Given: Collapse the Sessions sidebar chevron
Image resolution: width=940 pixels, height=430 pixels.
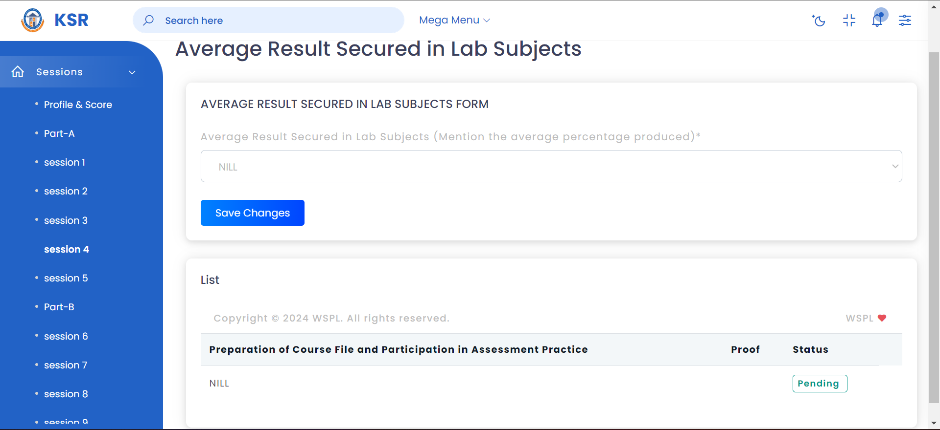Looking at the screenshot, I should tap(132, 72).
